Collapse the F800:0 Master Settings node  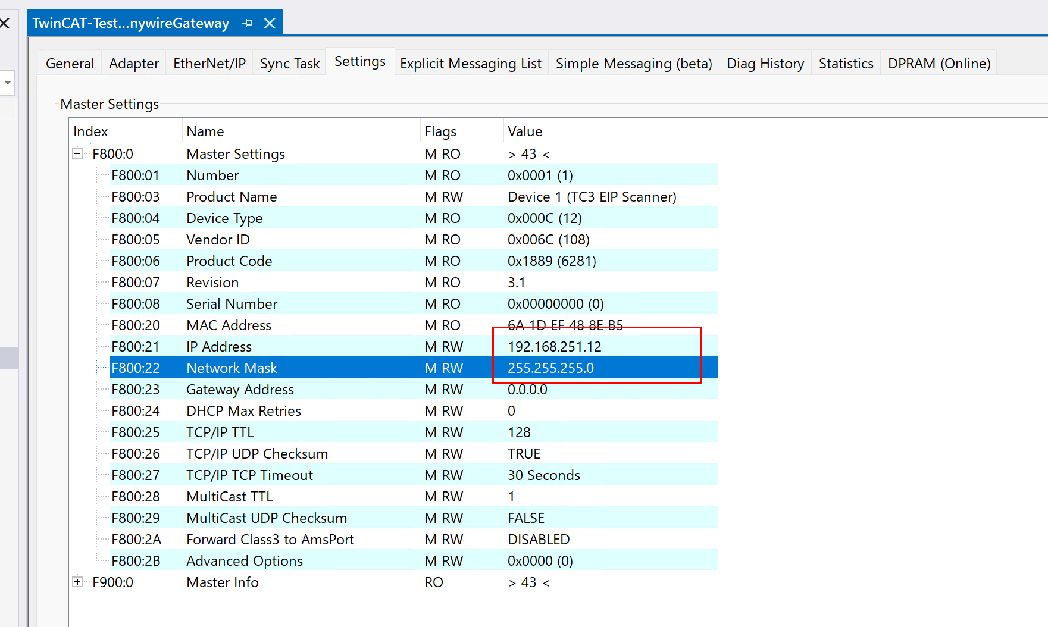77,153
